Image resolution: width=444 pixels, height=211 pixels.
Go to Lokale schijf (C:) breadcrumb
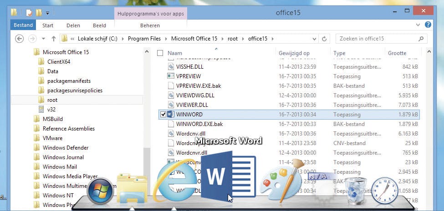[98, 39]
